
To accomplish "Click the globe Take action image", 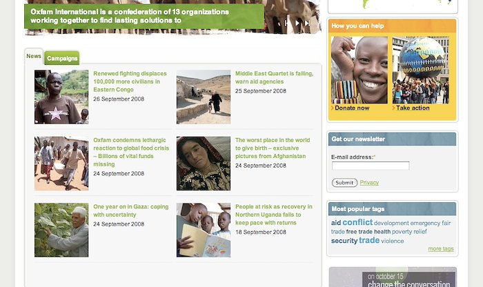I will click(420, 70).
